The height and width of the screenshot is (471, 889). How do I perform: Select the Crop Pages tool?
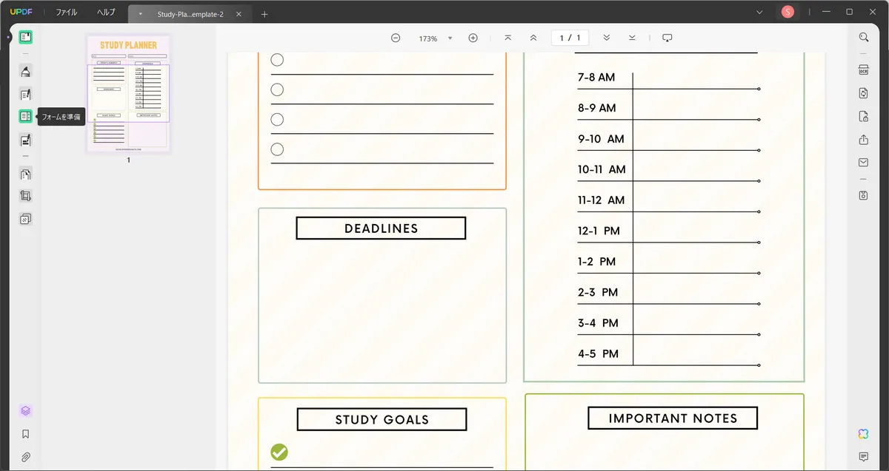(26, 197)
